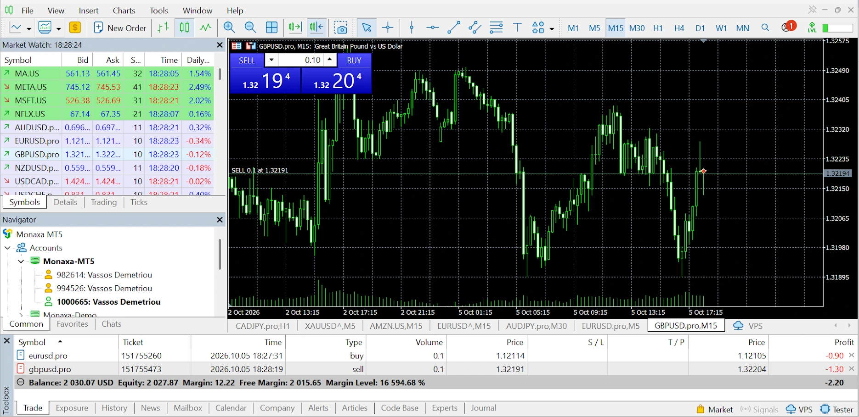The image size is (859, 417).
Task: Select the Fibonacci retracement tool
Action: pyautogui.click(x=496, y=28)
